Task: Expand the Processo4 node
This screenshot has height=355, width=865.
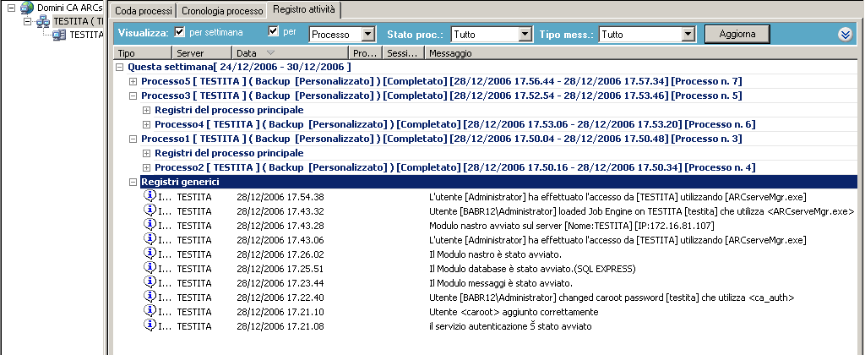Action: click(x=146, y=125)
